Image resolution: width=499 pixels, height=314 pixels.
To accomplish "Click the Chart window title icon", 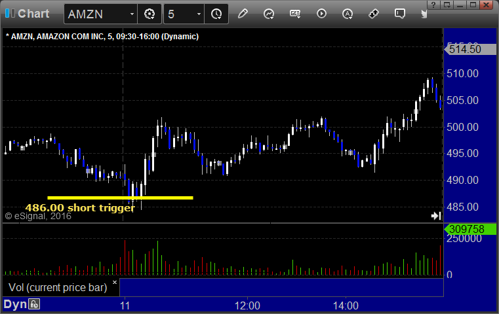I will [10, 14].
